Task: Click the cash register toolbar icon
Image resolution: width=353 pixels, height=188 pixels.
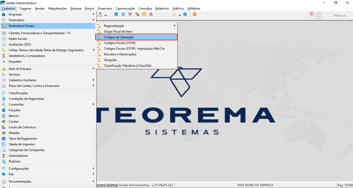Action: coord(100,14)
